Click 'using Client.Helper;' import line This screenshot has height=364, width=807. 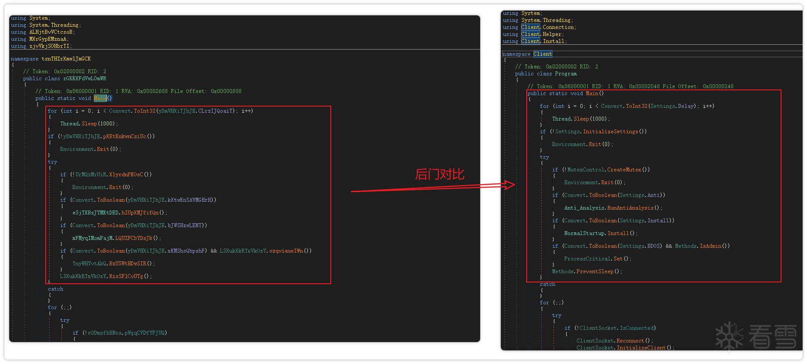(533, 34)
